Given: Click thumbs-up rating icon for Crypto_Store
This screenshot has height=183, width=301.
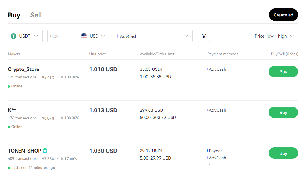Looking at the screenshot, I should 62,77.
